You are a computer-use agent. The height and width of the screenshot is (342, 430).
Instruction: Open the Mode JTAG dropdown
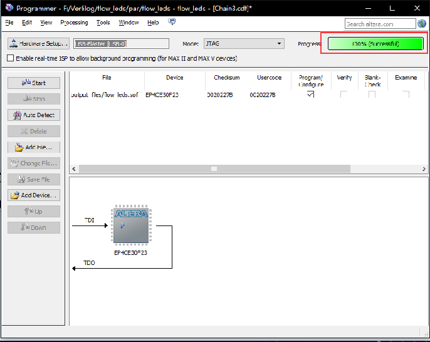pyautogui.click(x=244, y=44)
